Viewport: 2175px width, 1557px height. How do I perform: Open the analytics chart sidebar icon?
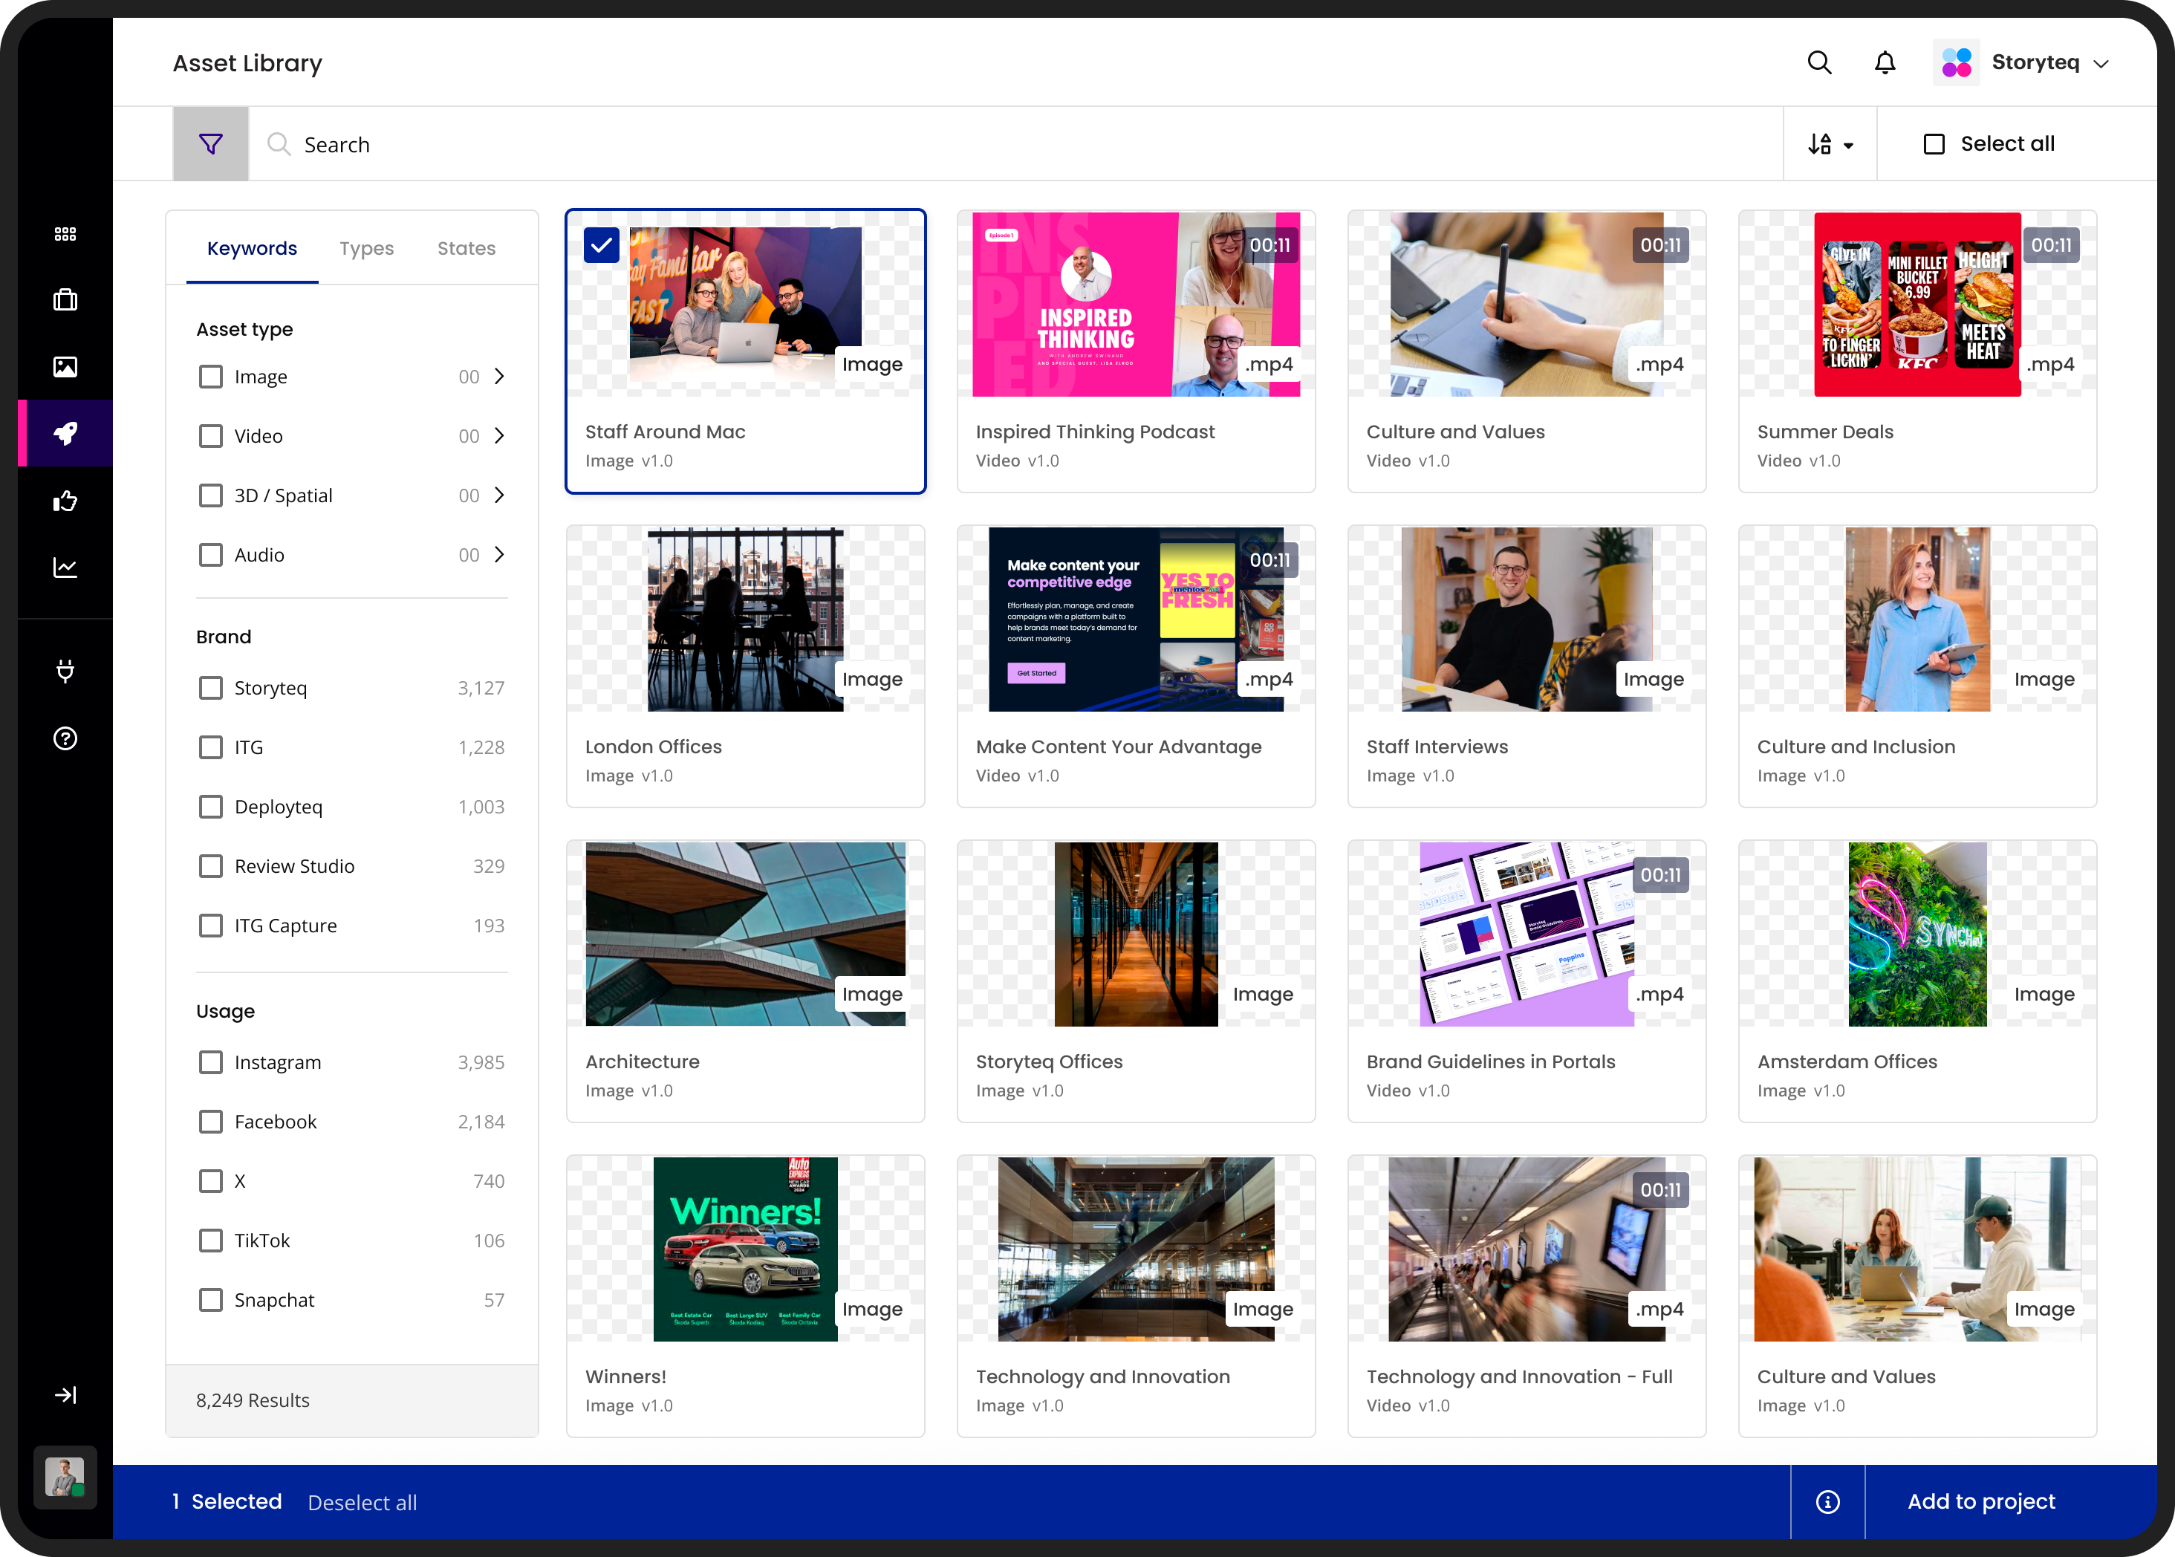[65, 568]
